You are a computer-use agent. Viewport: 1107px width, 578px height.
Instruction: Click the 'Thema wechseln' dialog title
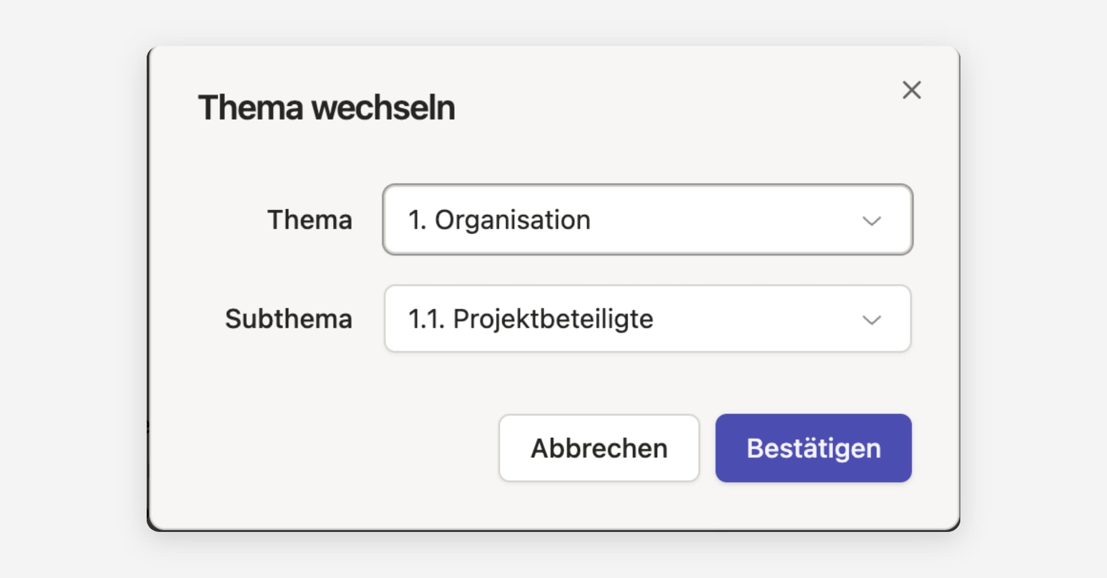pos(326,108)
